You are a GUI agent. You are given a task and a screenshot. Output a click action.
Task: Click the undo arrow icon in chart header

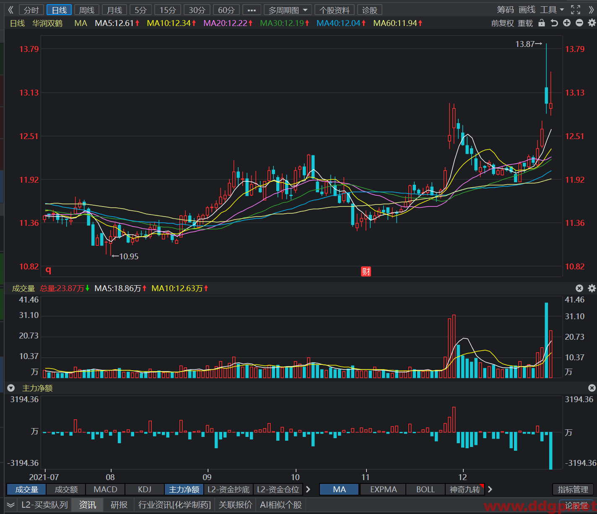coord(554,23)
